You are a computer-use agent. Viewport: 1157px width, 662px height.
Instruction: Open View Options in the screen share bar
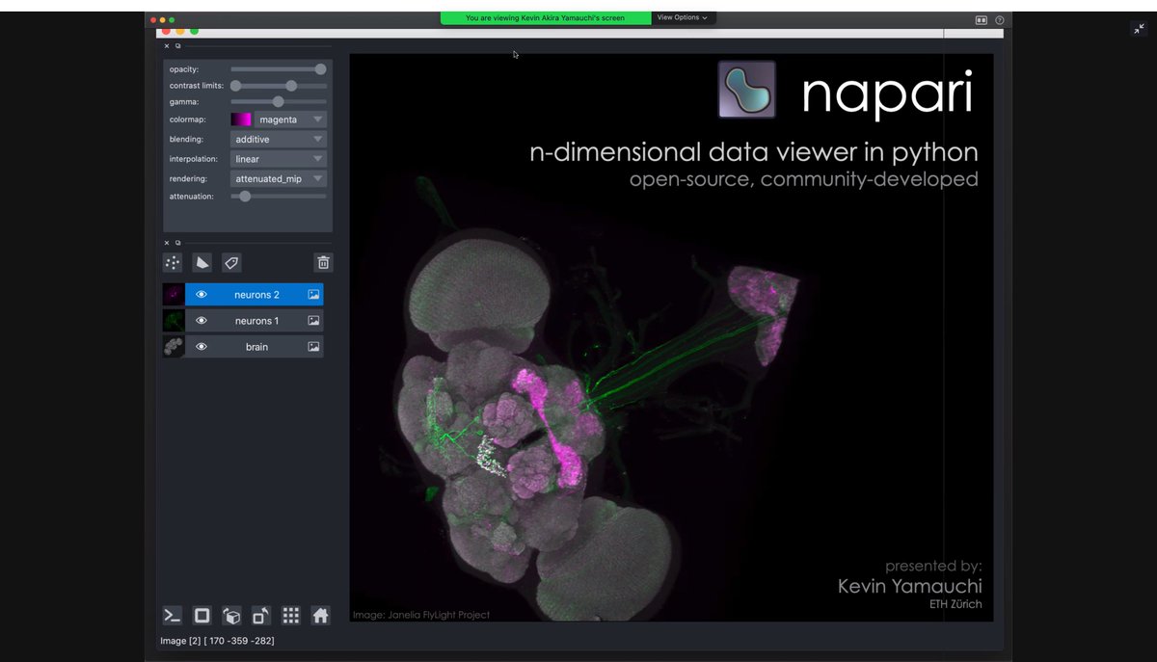(683, 17)
